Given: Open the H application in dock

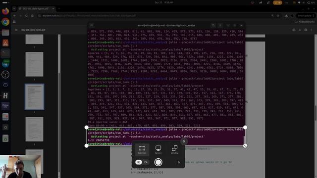Looking at the screenshot, I should (5, 95).
